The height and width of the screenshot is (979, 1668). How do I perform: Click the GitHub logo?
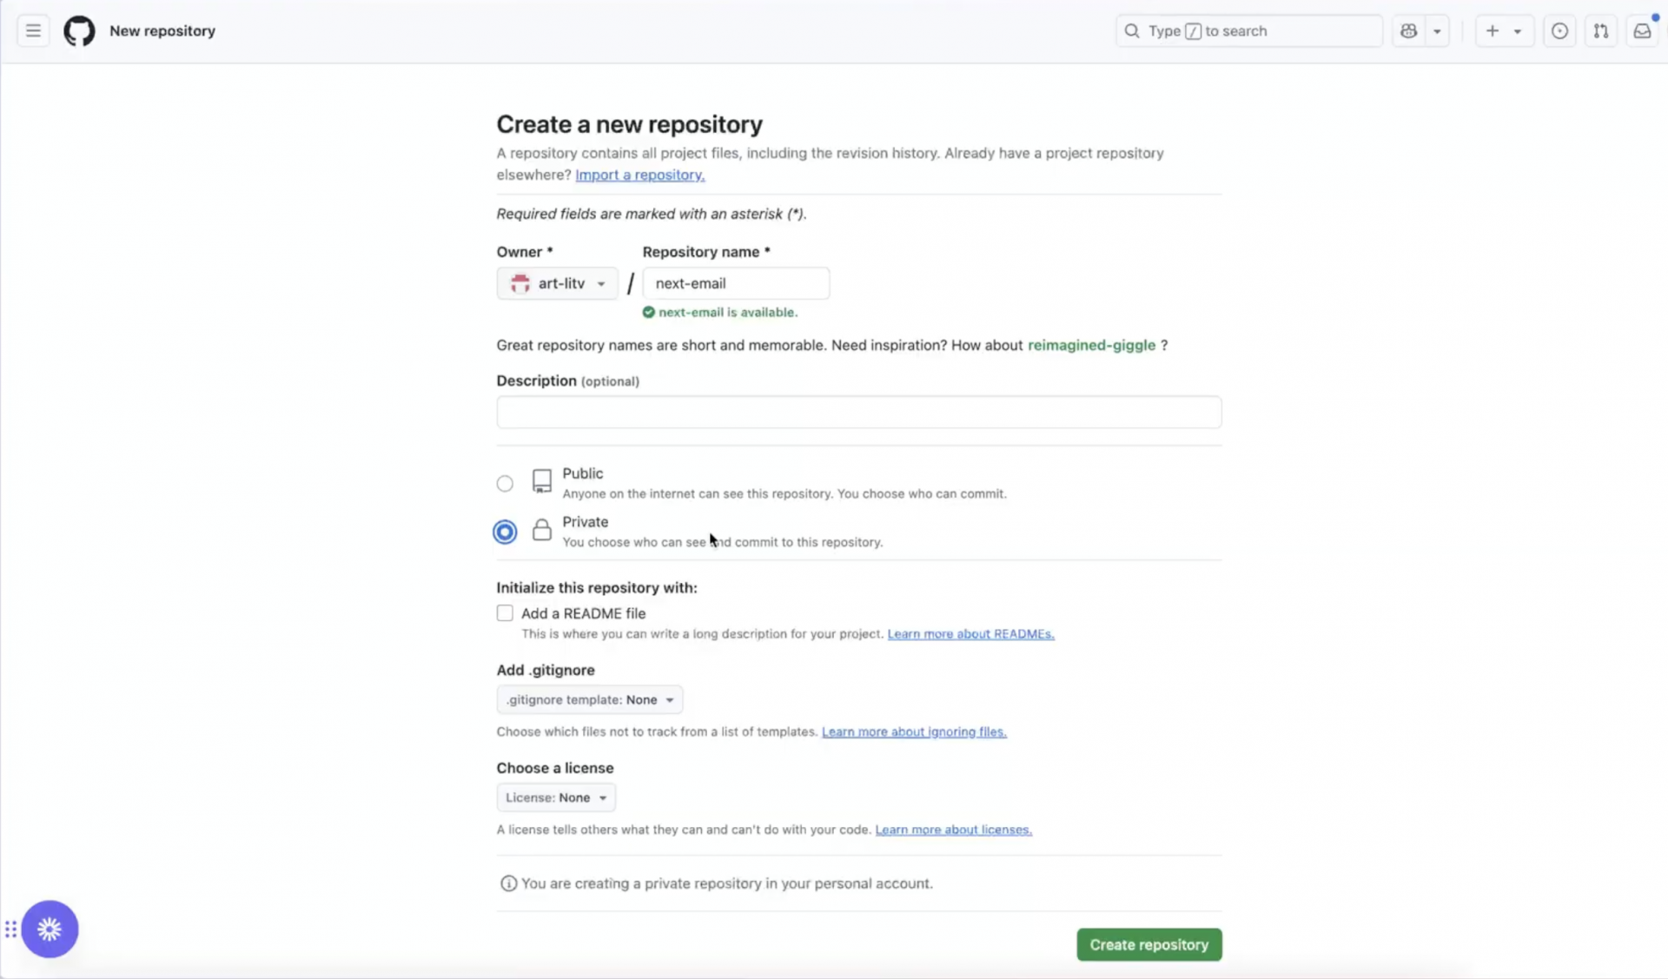click(x=79, y=30)
